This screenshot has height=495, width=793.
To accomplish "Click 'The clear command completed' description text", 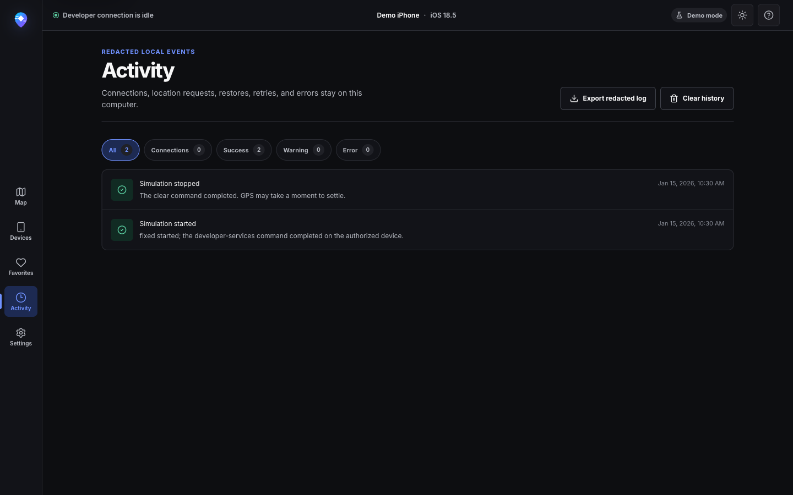I will pyautogui.click(x=242, y=196).
